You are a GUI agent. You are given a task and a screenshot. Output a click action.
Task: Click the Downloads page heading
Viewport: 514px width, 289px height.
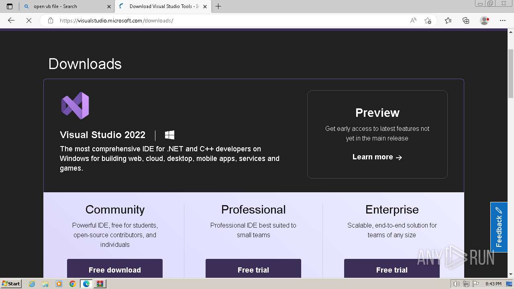(85, 64)
